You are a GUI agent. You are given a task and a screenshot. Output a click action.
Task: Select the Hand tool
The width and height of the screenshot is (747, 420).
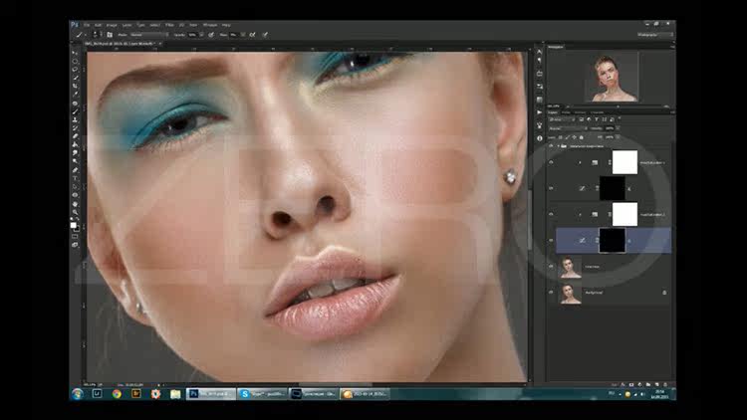pyautogui.click(x=75, y=204)
